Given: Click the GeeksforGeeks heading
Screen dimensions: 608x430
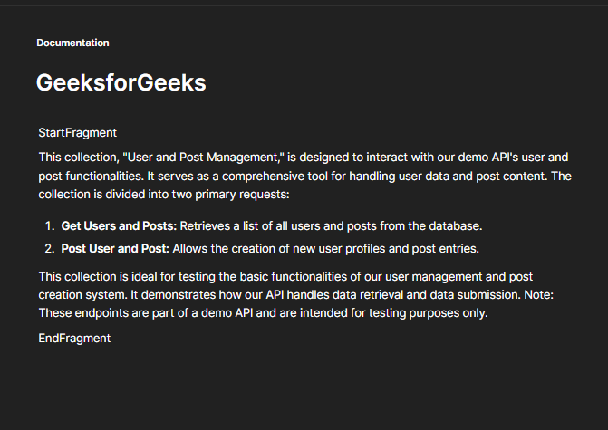Looking at the screenshot, I should [121, 82].
